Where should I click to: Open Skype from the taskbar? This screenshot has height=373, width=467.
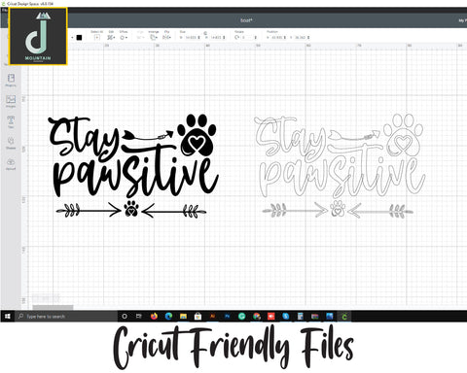coord(286,316)
